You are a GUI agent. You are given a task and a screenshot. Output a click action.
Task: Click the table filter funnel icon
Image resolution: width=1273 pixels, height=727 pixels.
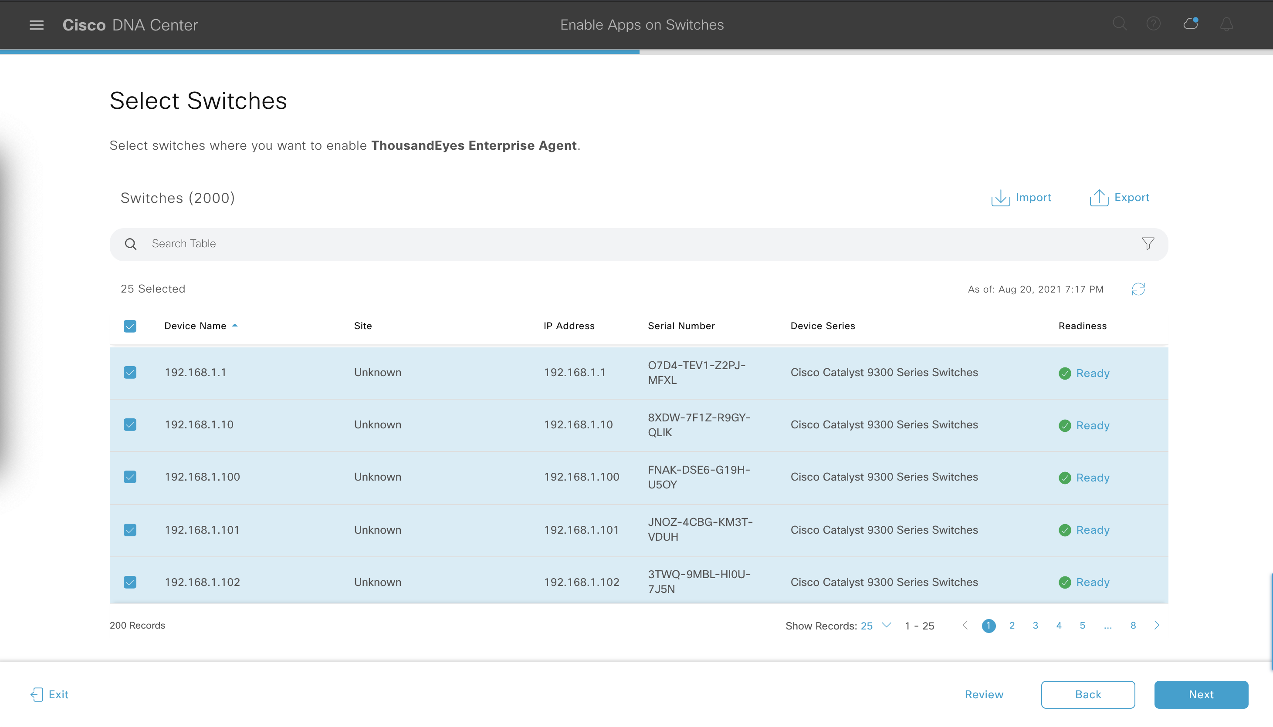tap(1148, 244)
